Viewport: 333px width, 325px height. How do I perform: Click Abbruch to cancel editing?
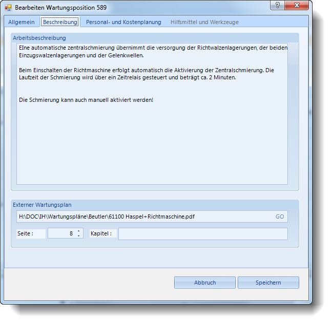(x=205, y=283)
